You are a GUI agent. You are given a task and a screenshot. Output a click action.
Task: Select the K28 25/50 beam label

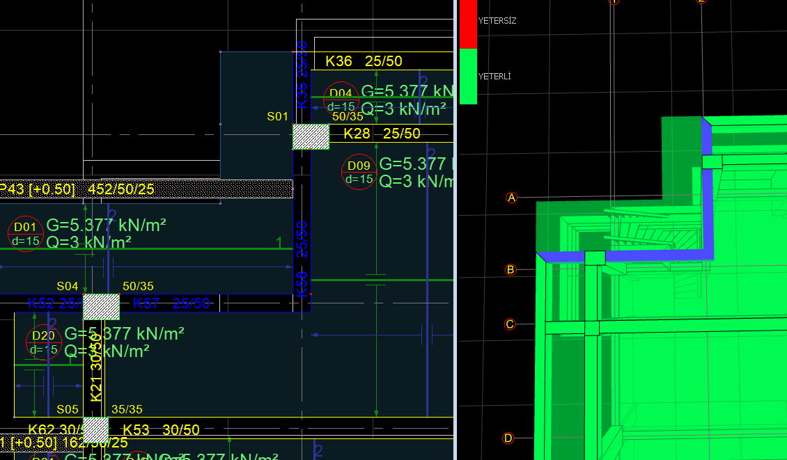pyautogui.click(x=382, y=134)
